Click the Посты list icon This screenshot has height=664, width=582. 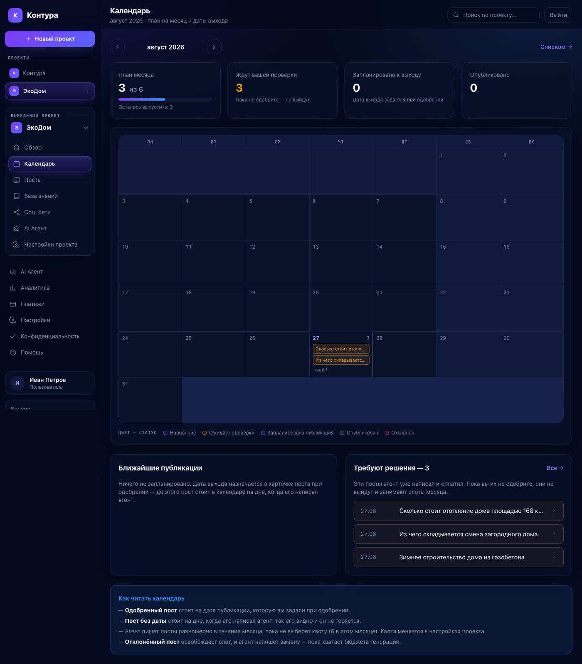[x=17, y=180]
